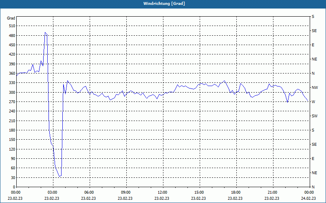Click the 180 degree axis label
Screen dimensions: 326x203
tap(13, 130)
